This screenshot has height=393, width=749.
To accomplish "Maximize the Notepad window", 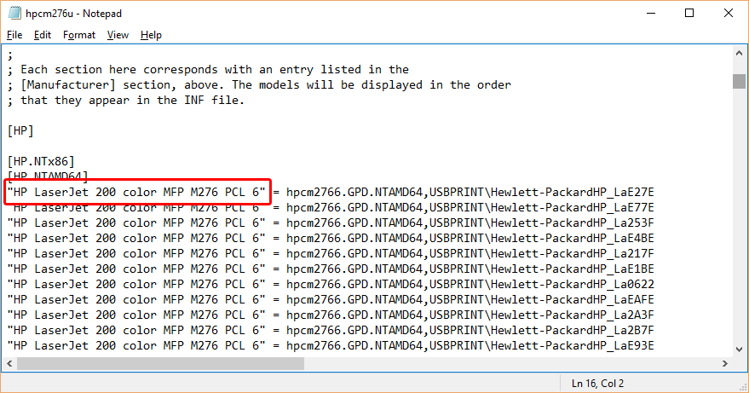I will pyautogui.click(x=689, y=13).
